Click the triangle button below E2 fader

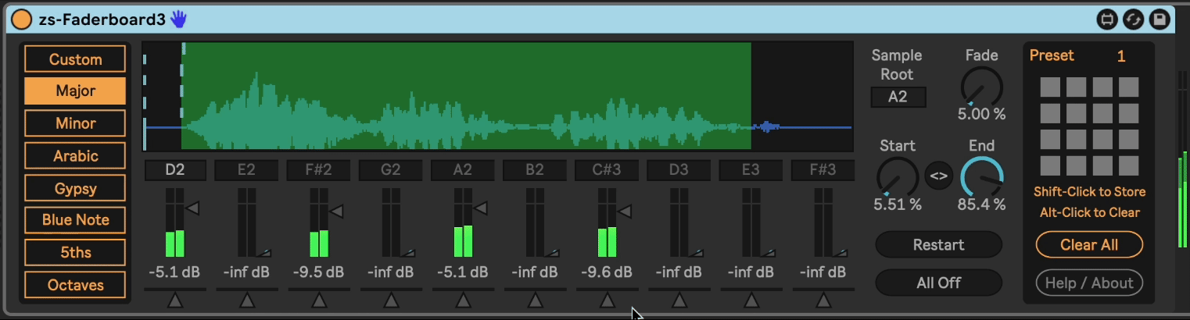pyautogui.click(x=247, y=300)
